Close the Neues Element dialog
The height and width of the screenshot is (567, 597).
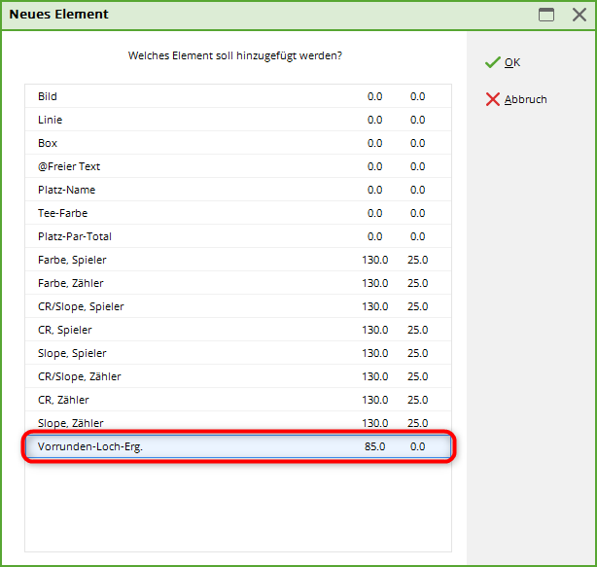click(x=578, y=15)
